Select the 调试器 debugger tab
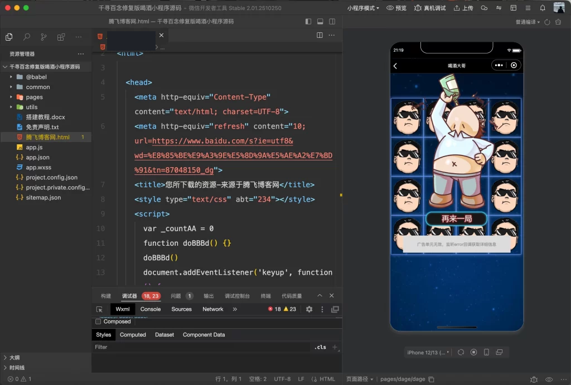 point(128,296)
